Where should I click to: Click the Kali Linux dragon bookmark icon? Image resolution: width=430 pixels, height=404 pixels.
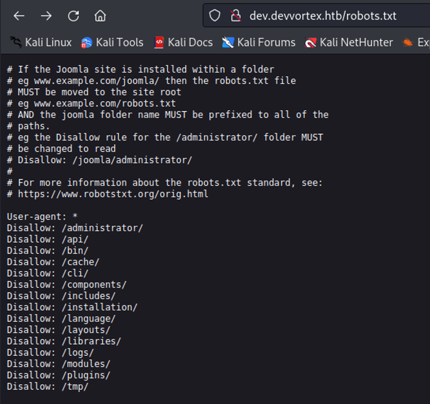16,42
